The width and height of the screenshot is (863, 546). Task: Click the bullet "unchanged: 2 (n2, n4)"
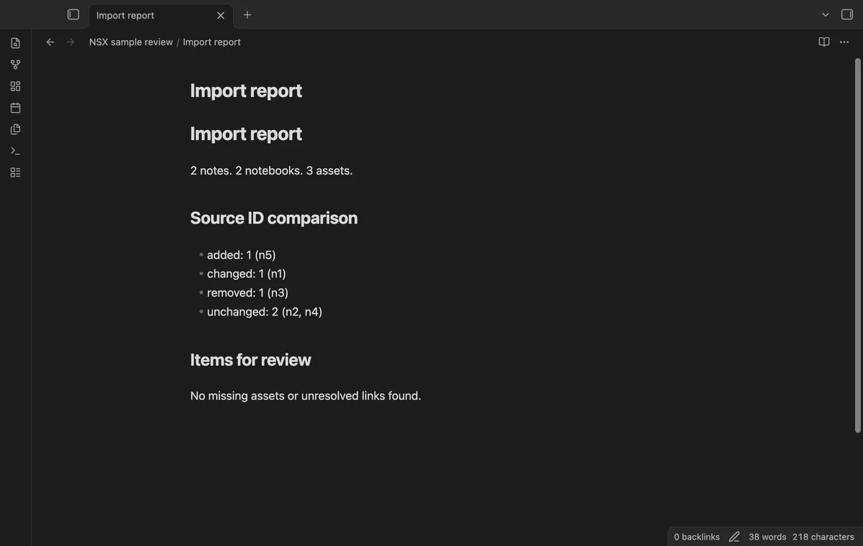click(x=265, y=312)
